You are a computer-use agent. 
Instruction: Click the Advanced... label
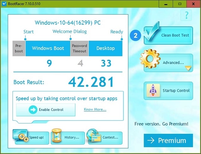(173, 63)
